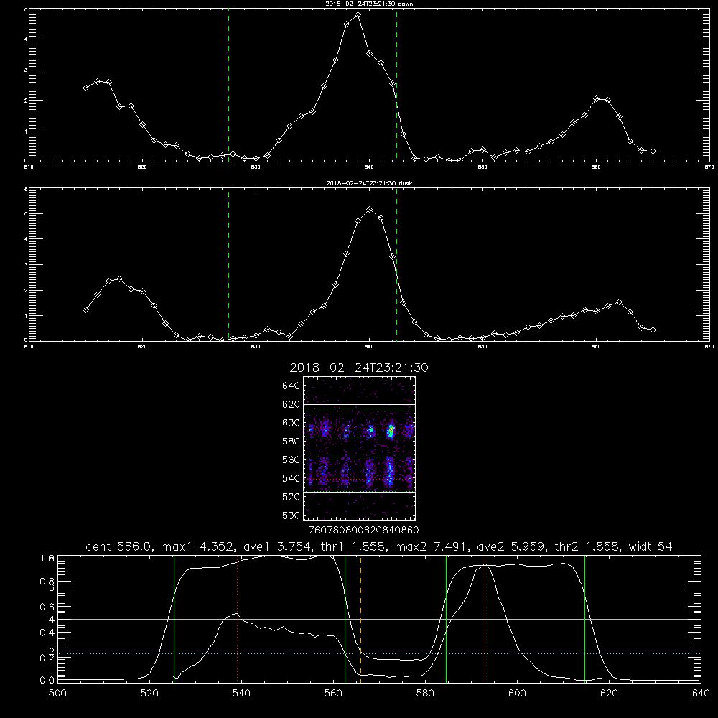This screenshot has width=718, height=718.
Task: Click 'cent 566.0' in bottom plot header
Action: click(119, 546)
